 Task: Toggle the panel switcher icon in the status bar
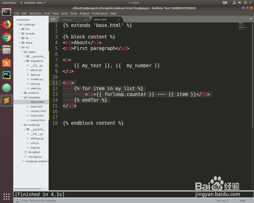[17, 201]
